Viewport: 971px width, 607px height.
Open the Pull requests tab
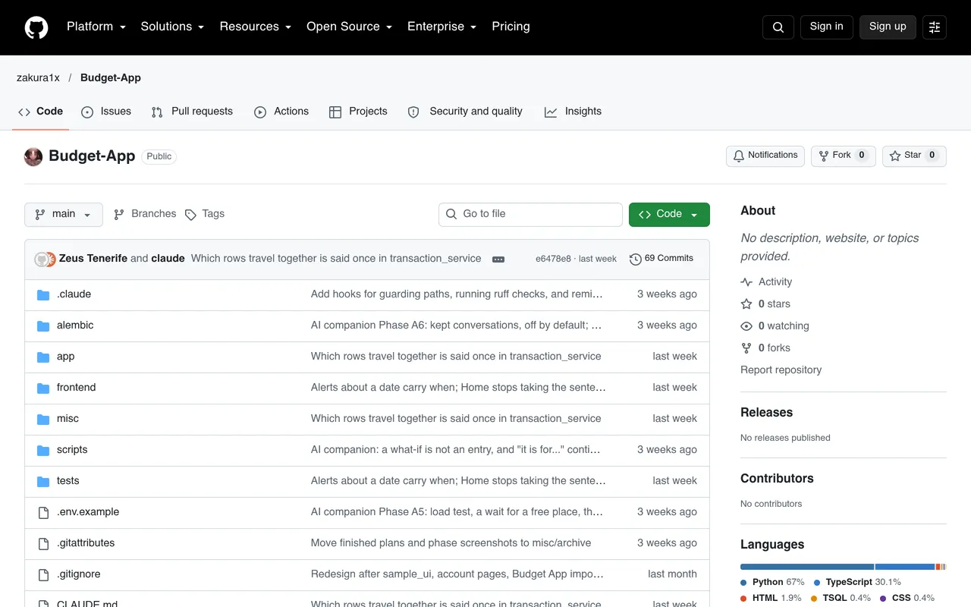click(x=192, y=112)
